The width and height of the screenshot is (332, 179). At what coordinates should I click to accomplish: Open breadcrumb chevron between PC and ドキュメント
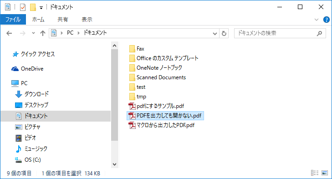point(78,33)
